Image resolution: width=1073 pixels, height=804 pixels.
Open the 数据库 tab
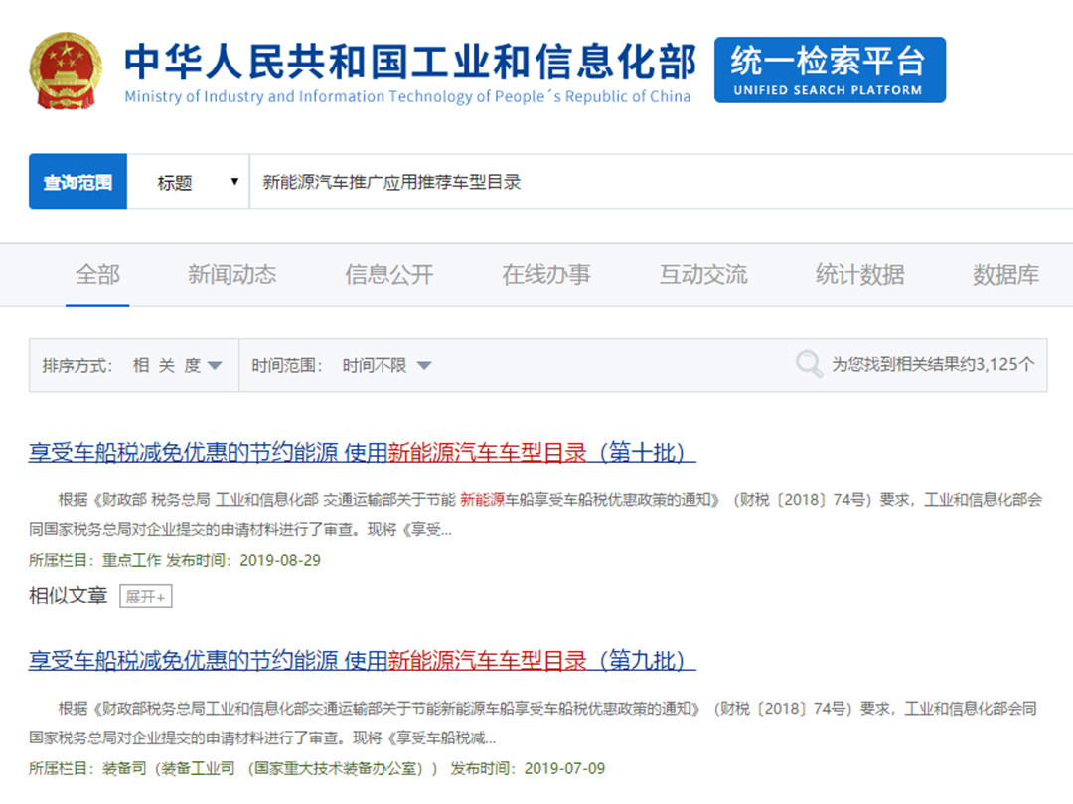coord(1005,275)
